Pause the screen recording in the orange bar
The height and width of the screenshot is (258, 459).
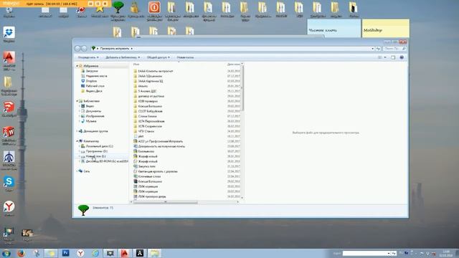(98, 4)
